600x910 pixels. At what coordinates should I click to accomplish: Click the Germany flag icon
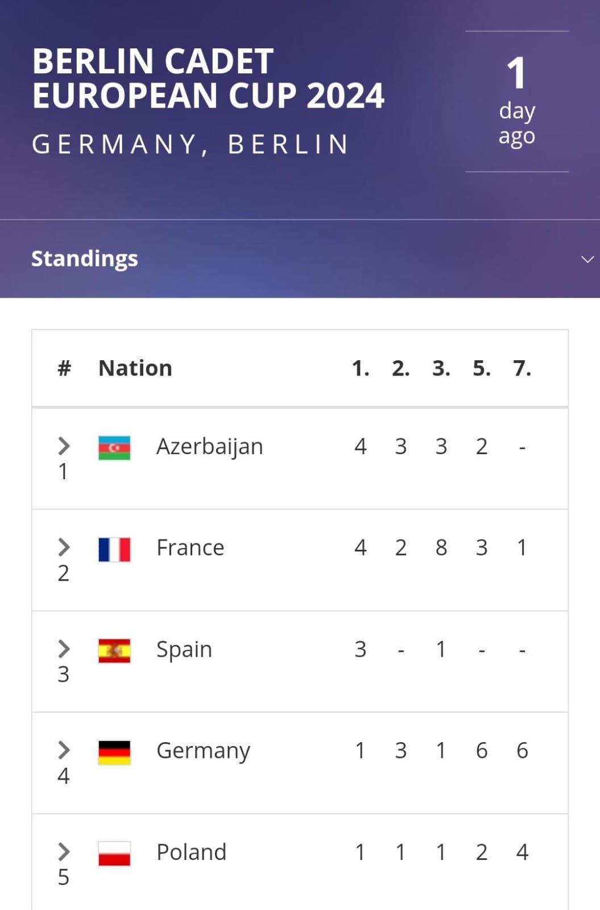click(x=114, y=752)
